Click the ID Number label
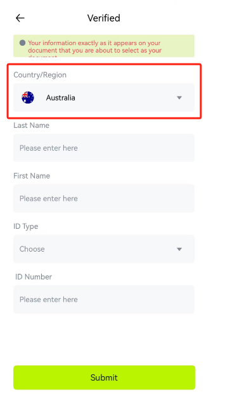This screenshot has width=228, height=394. (34, 276)
